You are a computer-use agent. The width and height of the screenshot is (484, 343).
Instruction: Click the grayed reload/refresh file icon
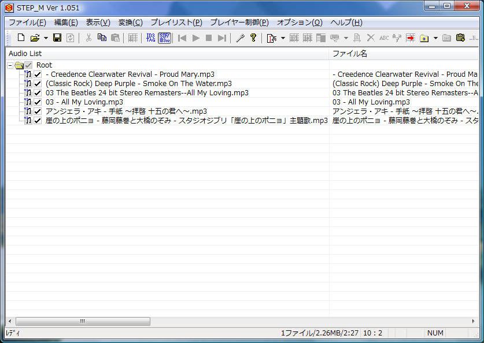[71, 38]
